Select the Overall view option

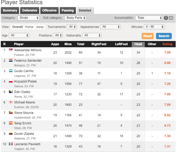coord(17,27)
